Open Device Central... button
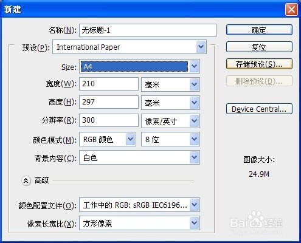This screenshot has height=243, width=301. (x=259, y=109)
